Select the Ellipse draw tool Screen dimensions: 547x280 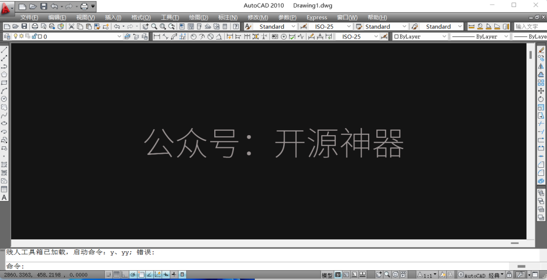point(4,124)
